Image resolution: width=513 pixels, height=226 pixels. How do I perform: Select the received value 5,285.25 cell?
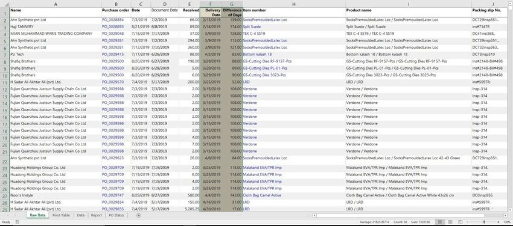tap(189, 209)
